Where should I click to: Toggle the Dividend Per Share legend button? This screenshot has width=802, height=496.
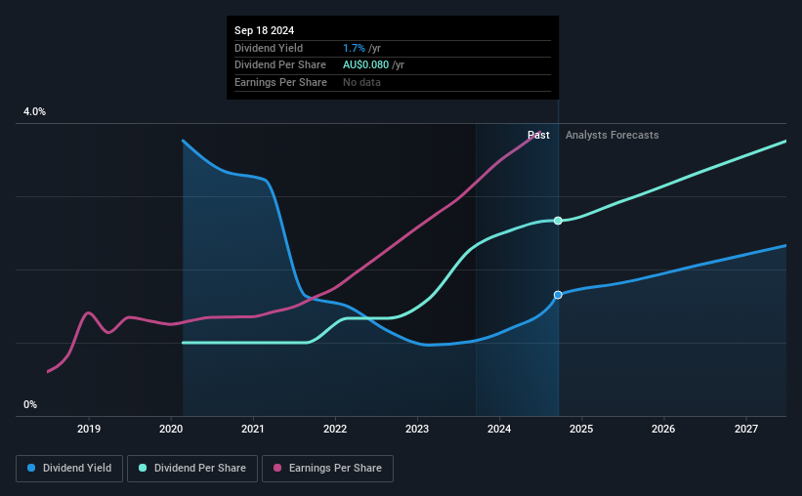point(192,469)
